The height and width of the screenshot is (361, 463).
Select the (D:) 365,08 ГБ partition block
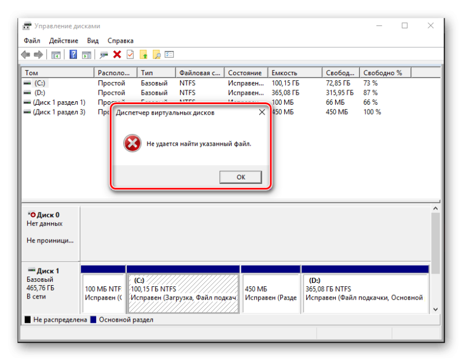[365, 289]
